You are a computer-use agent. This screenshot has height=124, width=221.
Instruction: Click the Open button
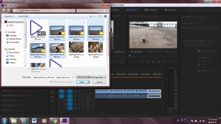tap(82, 82)
